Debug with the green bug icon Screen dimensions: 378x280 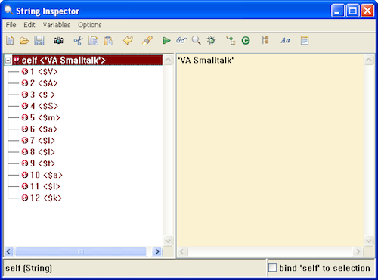(x=211, y=40)
